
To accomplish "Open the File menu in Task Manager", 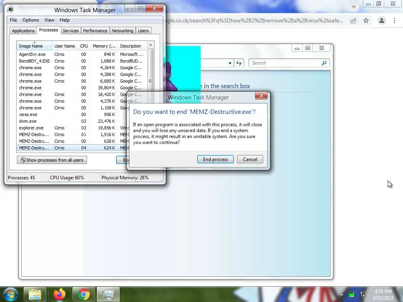I will [x=13, y=20].
